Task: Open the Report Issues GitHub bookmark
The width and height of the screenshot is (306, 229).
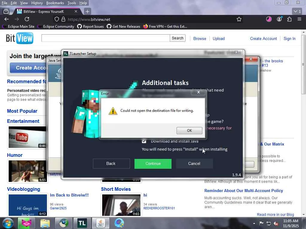Action: pyautogui.click(x=90, y=27)
